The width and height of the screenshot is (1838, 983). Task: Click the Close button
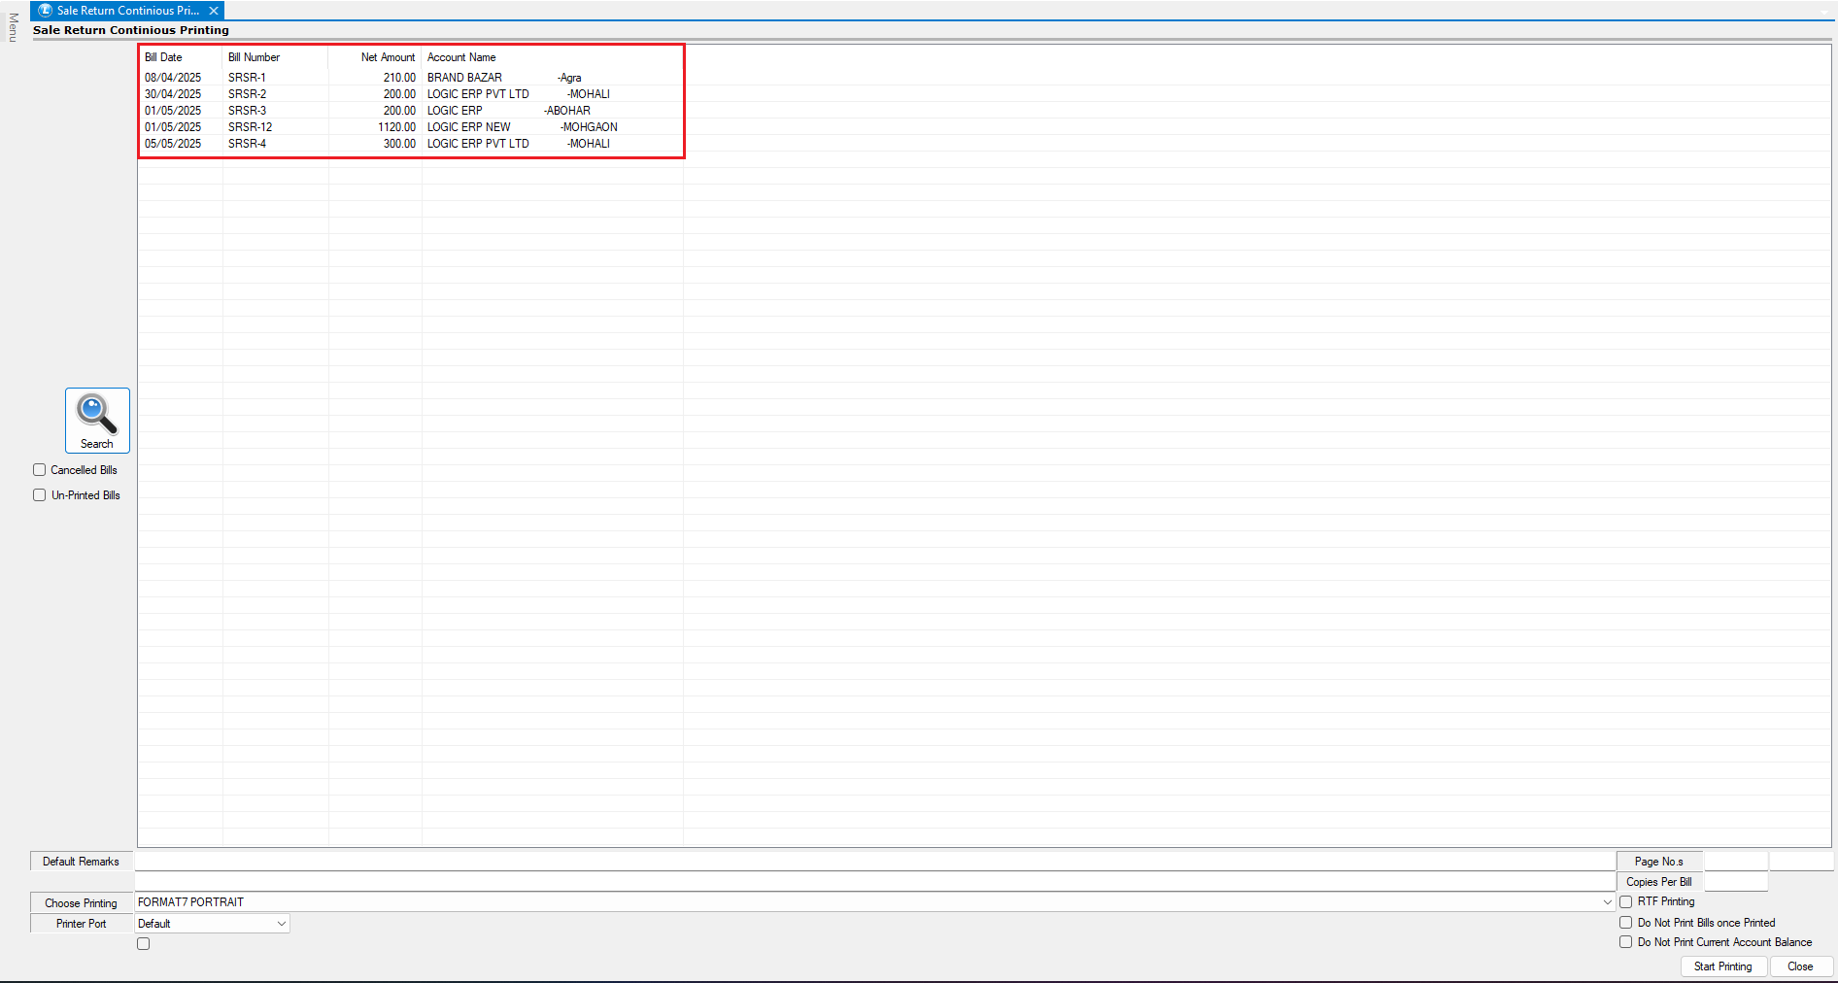(x=1800, y=966)
